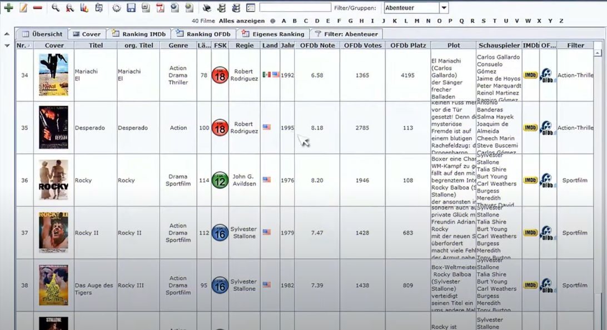The width and height of the screenshot is (607, 330).
Task: Click the OFDb Platz value 4195
Action: click(407, 75)
